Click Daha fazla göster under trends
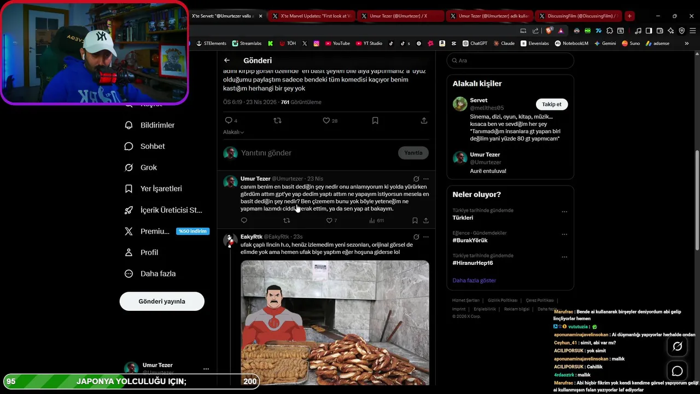 click(x=474, y=280)
